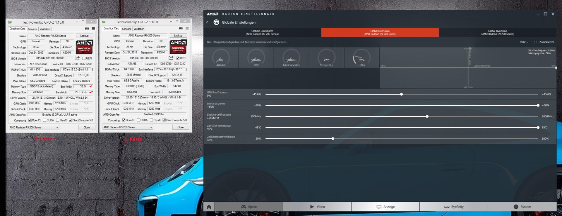Open the Anzeige section

[385, 207]
